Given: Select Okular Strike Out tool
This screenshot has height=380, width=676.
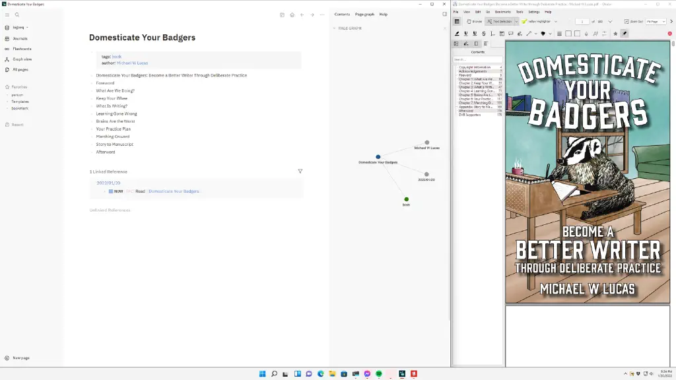Looking at the screenshot, I should [484, 34].
